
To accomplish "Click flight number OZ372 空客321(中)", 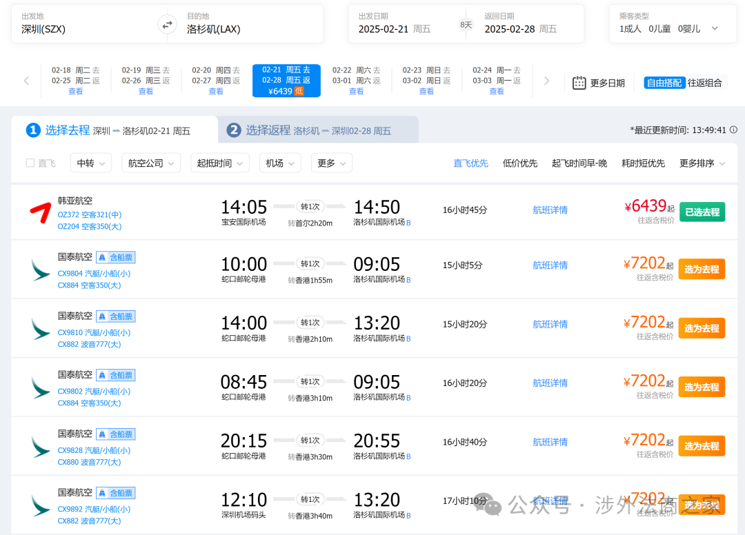I will click(89, 214).
